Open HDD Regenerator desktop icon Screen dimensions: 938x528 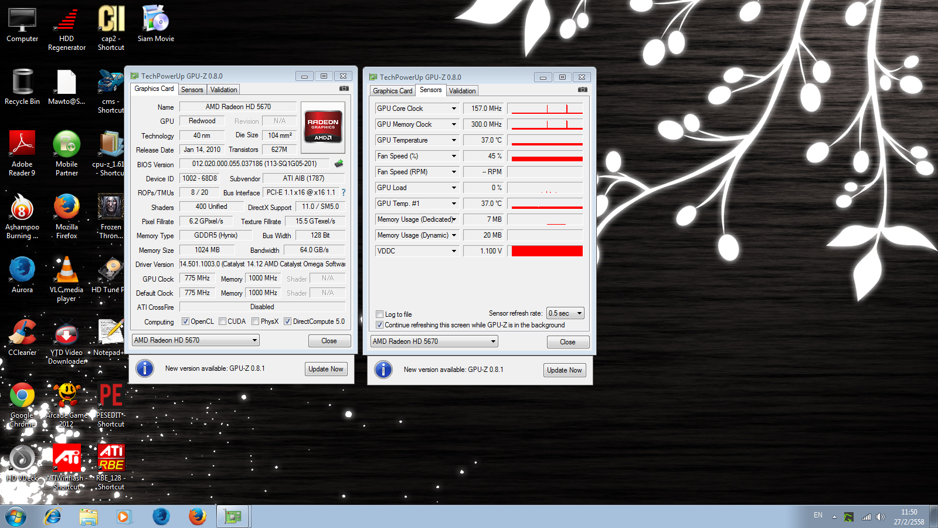67,28
